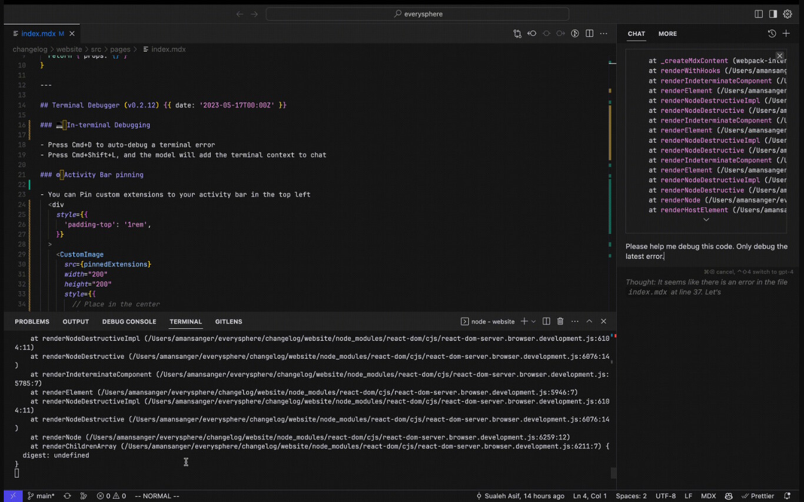This screenshot has height=502, width=804.
Task: Open terminal more actions ellipsis menu
Action: tap(575, 321)
